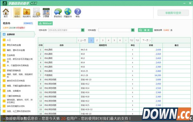Open 联系我们 chat bubbles icon
The height and width of the screenshot is (122, 193).
[58, 13]
